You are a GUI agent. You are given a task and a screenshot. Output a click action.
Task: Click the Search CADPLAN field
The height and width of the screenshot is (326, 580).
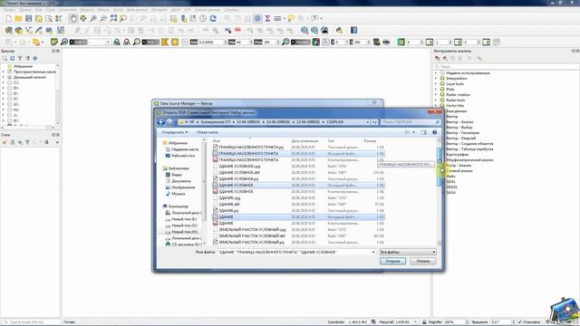pos(411,122)
